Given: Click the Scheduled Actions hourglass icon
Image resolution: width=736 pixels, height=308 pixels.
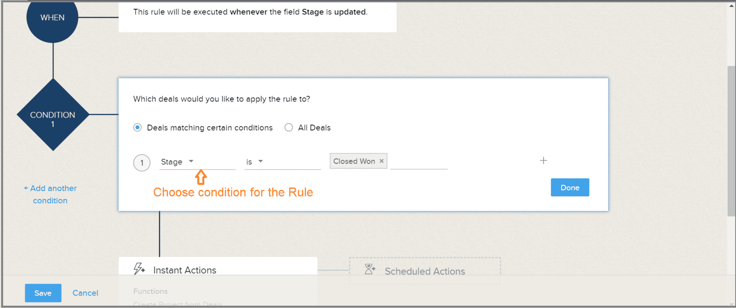Looking at the screenshot, I should [x=370, y=269].
